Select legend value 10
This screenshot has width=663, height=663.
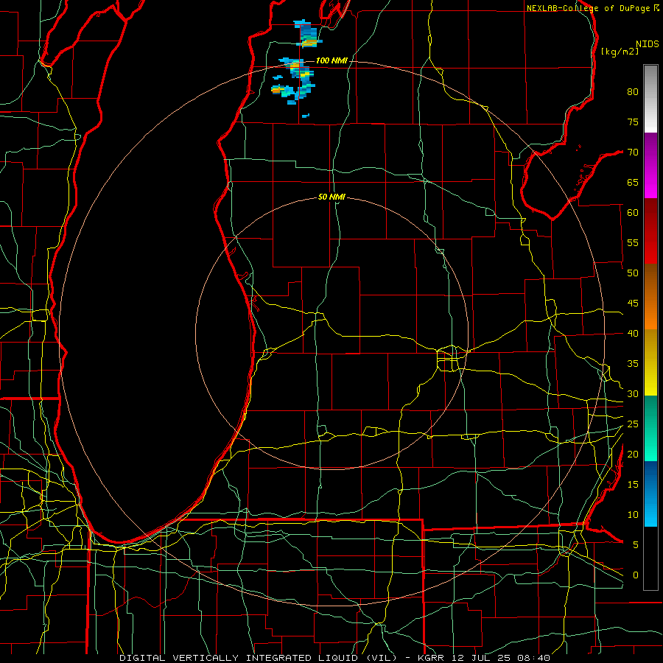(633, 515)
